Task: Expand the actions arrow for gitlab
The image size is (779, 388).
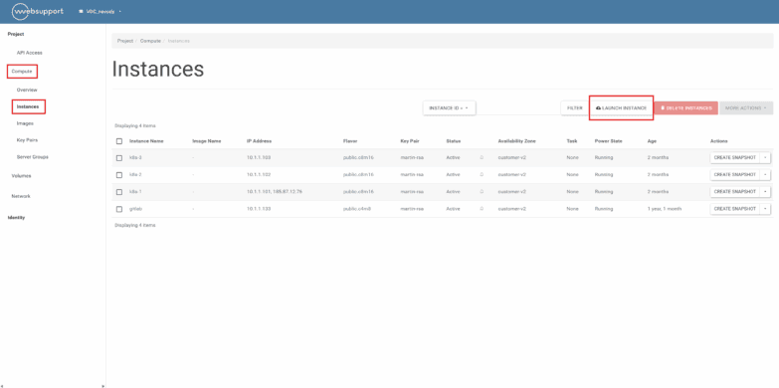Action: [x=765, y=209]
